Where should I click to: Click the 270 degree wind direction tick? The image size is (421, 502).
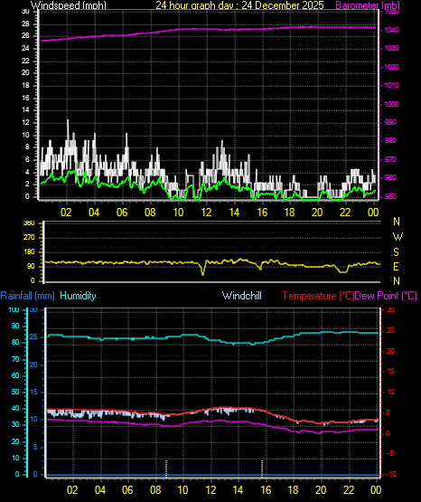[30, 238]
